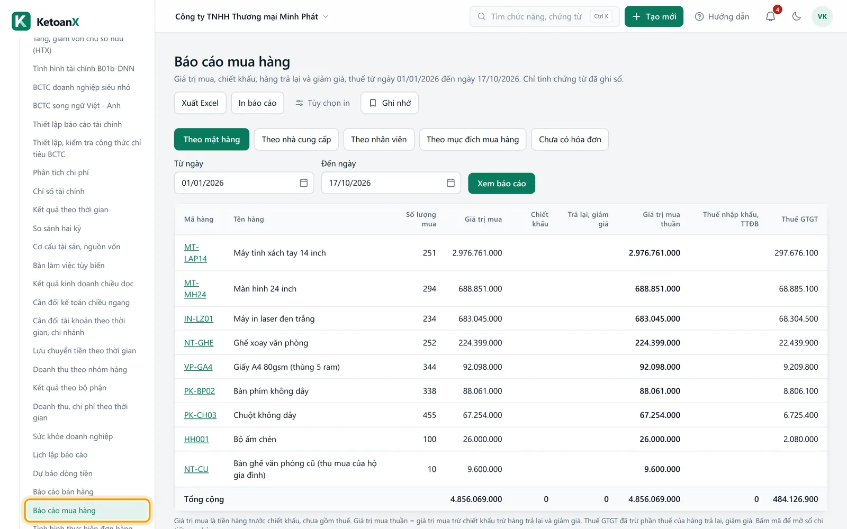Open the notifications bell
This screenshot has width=847, height=529.
click(770, 16)
